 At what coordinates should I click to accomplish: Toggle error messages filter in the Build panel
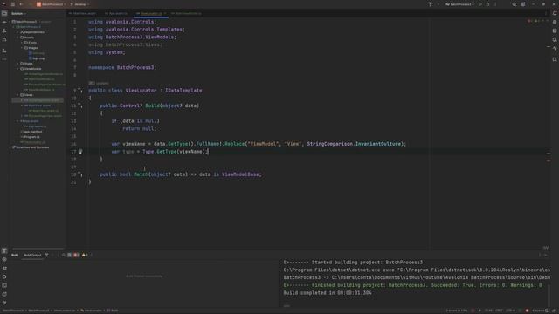click(x=76, y=255)
